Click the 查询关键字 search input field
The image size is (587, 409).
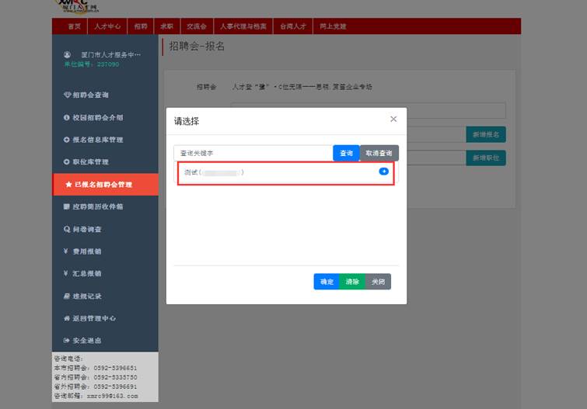pyautogui.click(x=253, y=154)
